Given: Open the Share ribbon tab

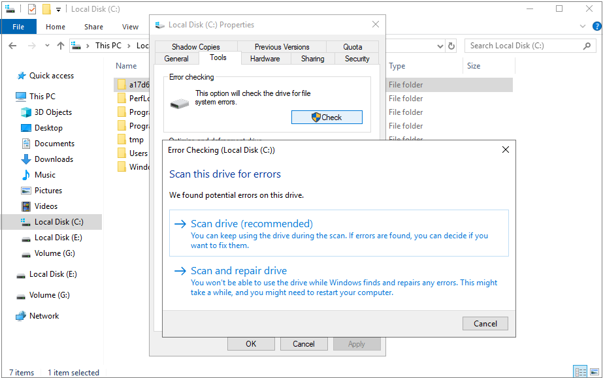Looking at the screenshot, I should coord(93,27).
